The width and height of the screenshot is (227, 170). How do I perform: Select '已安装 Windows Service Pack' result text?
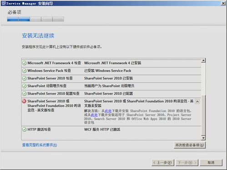click(x=108, y=71)
